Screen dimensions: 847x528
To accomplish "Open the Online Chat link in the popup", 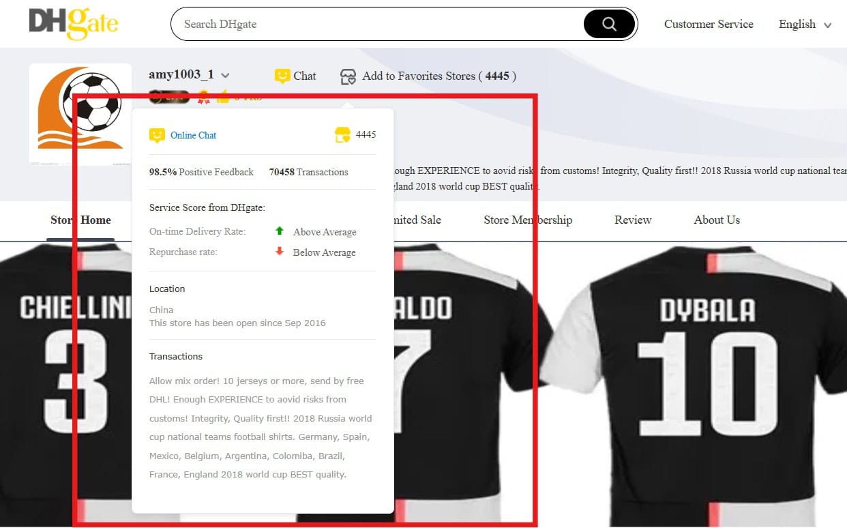I will pyautogui.click(x=193, y=135).
